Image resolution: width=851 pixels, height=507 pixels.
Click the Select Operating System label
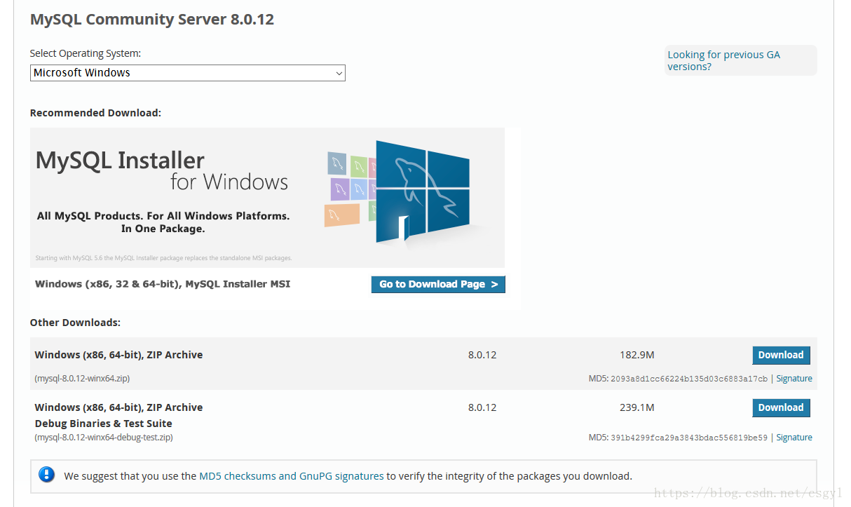pos(86,53)
